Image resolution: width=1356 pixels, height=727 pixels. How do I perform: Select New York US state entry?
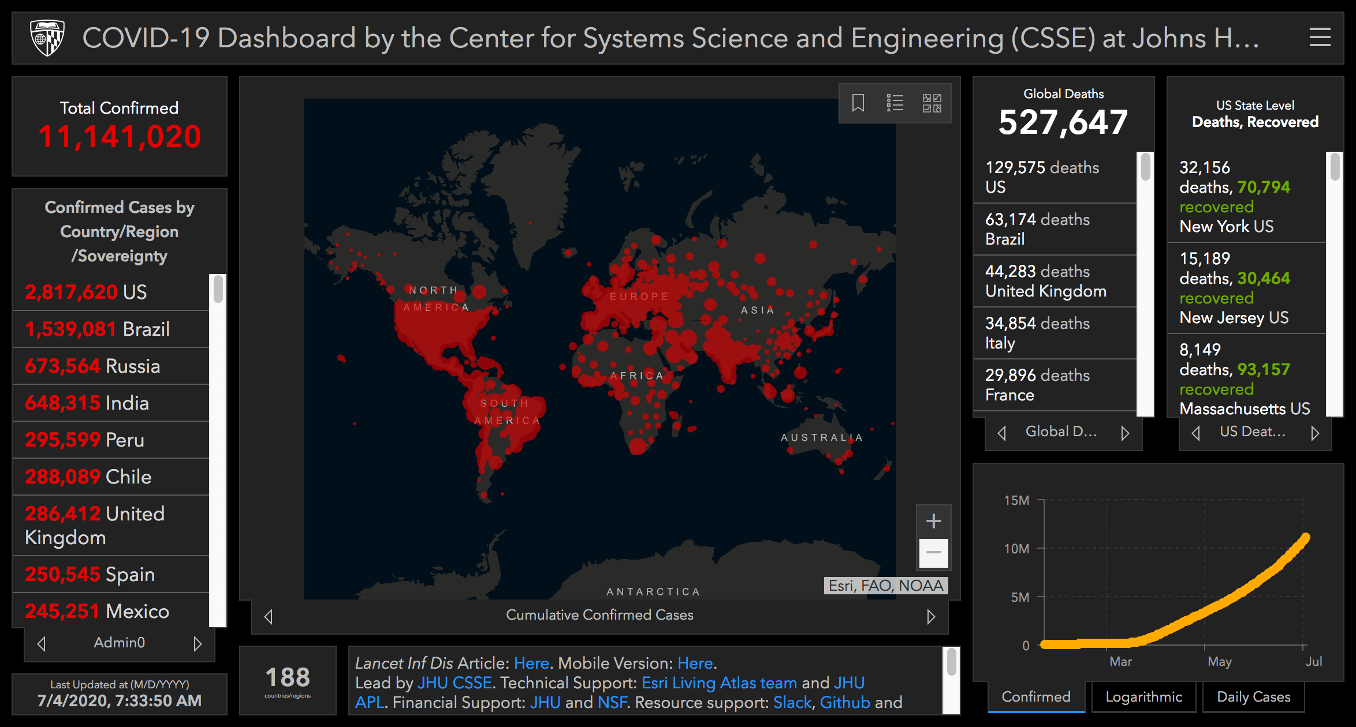click(1247, 197)
